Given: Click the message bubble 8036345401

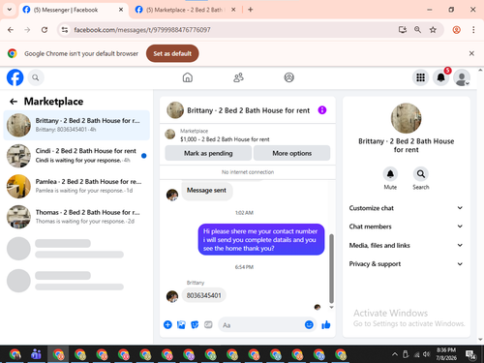Looking at the screenshot, I should 203,295.
